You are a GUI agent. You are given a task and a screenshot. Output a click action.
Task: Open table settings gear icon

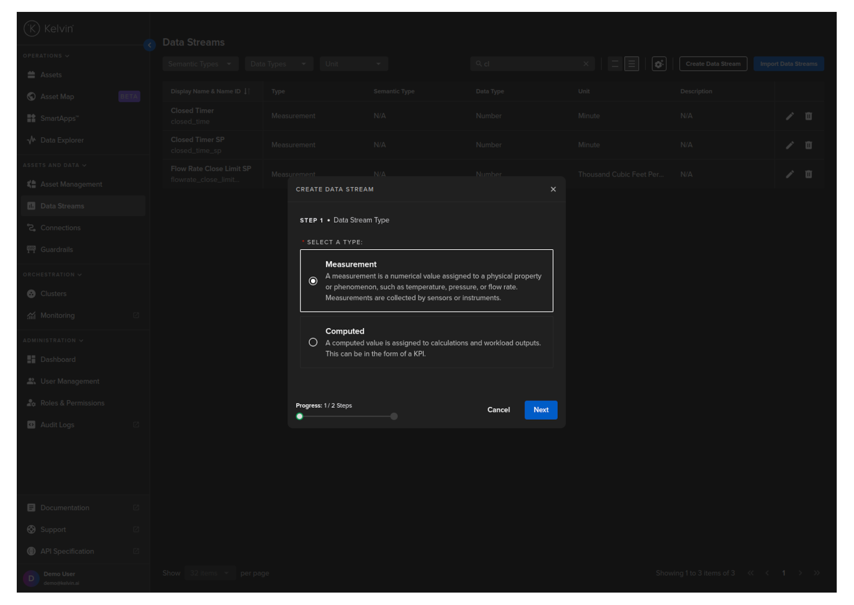(659, 64)
